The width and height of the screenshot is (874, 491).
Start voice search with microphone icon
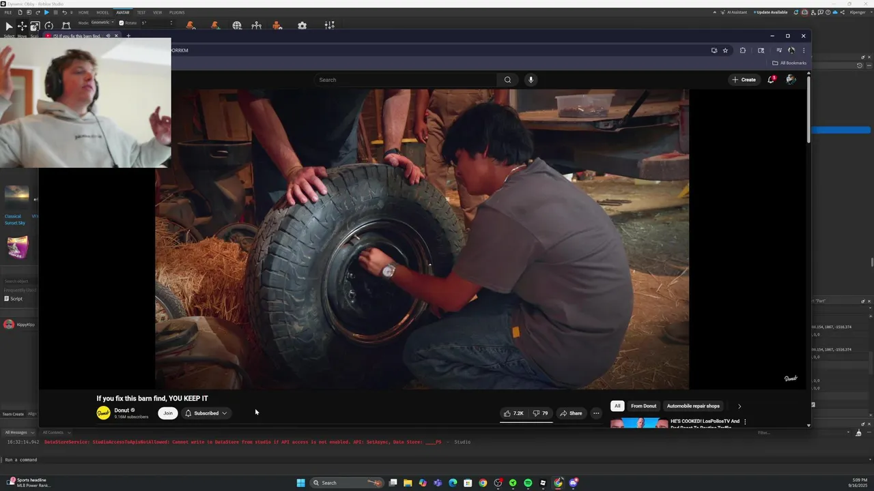(531, 80)
